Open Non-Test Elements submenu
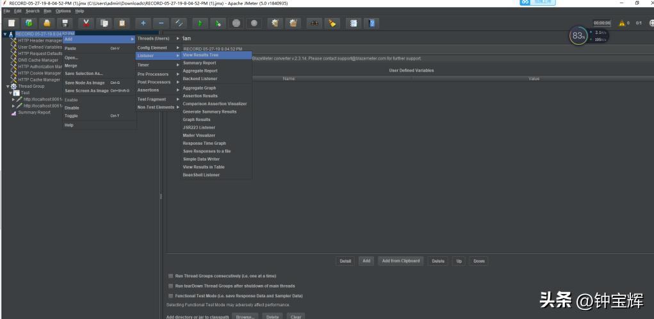654x319 pixels. point(158,107)
